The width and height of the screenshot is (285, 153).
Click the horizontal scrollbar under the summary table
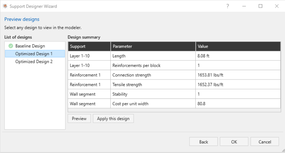(174, 110)
